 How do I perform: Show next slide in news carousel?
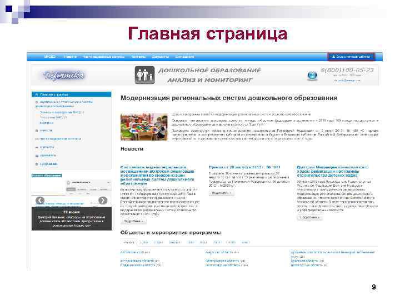(x=103, y=201)
